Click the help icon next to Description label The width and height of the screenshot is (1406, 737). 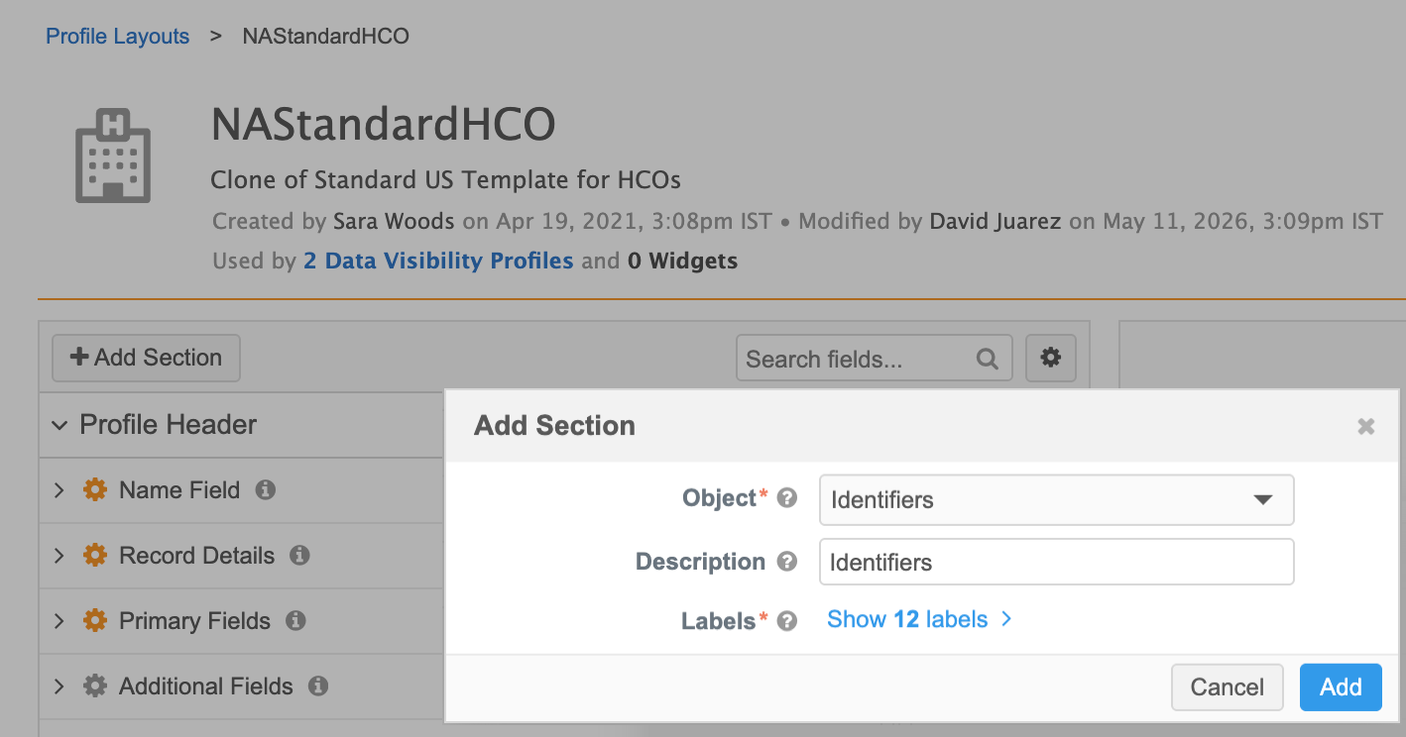[787, 562]
